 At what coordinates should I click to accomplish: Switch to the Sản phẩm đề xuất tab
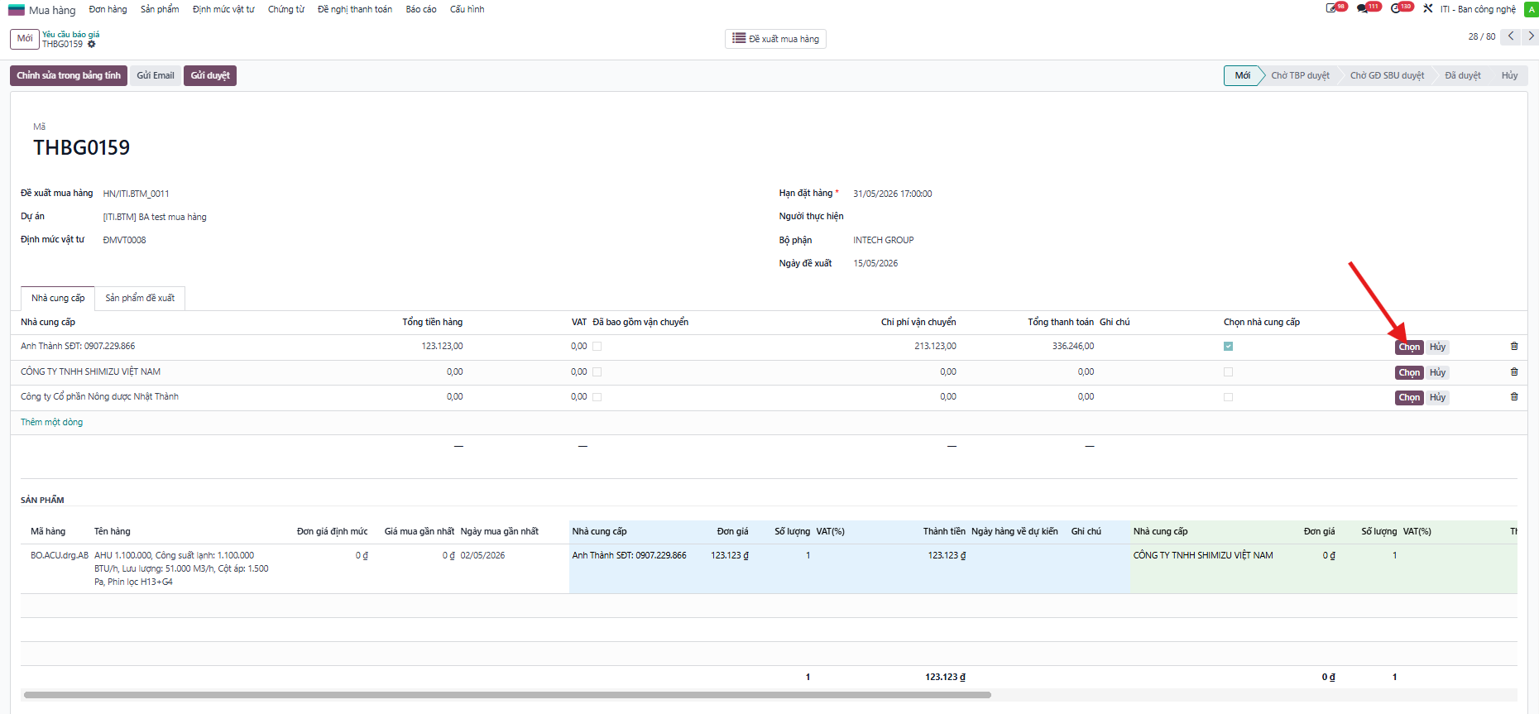pos(140,298)
